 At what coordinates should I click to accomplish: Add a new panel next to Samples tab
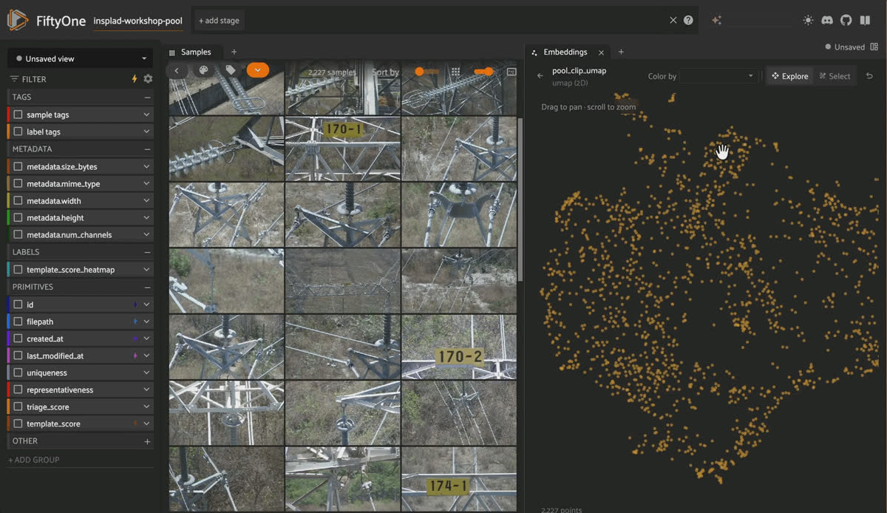pos(234,52)
